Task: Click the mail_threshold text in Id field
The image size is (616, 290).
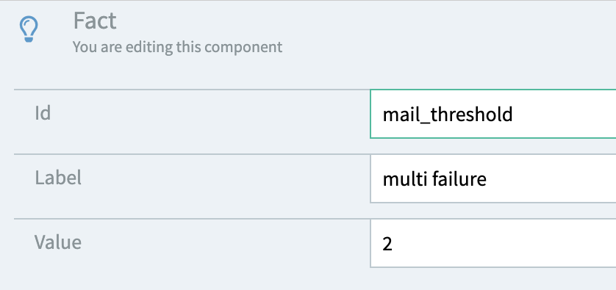Action: [x=448, y=115]
